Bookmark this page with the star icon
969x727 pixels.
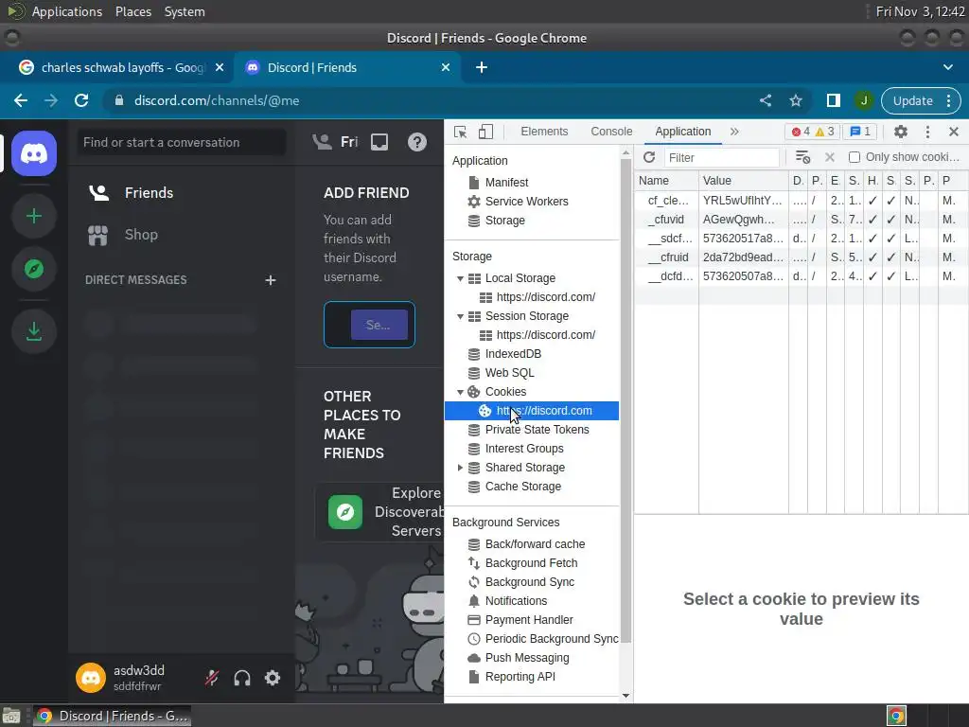click(796, 100)
